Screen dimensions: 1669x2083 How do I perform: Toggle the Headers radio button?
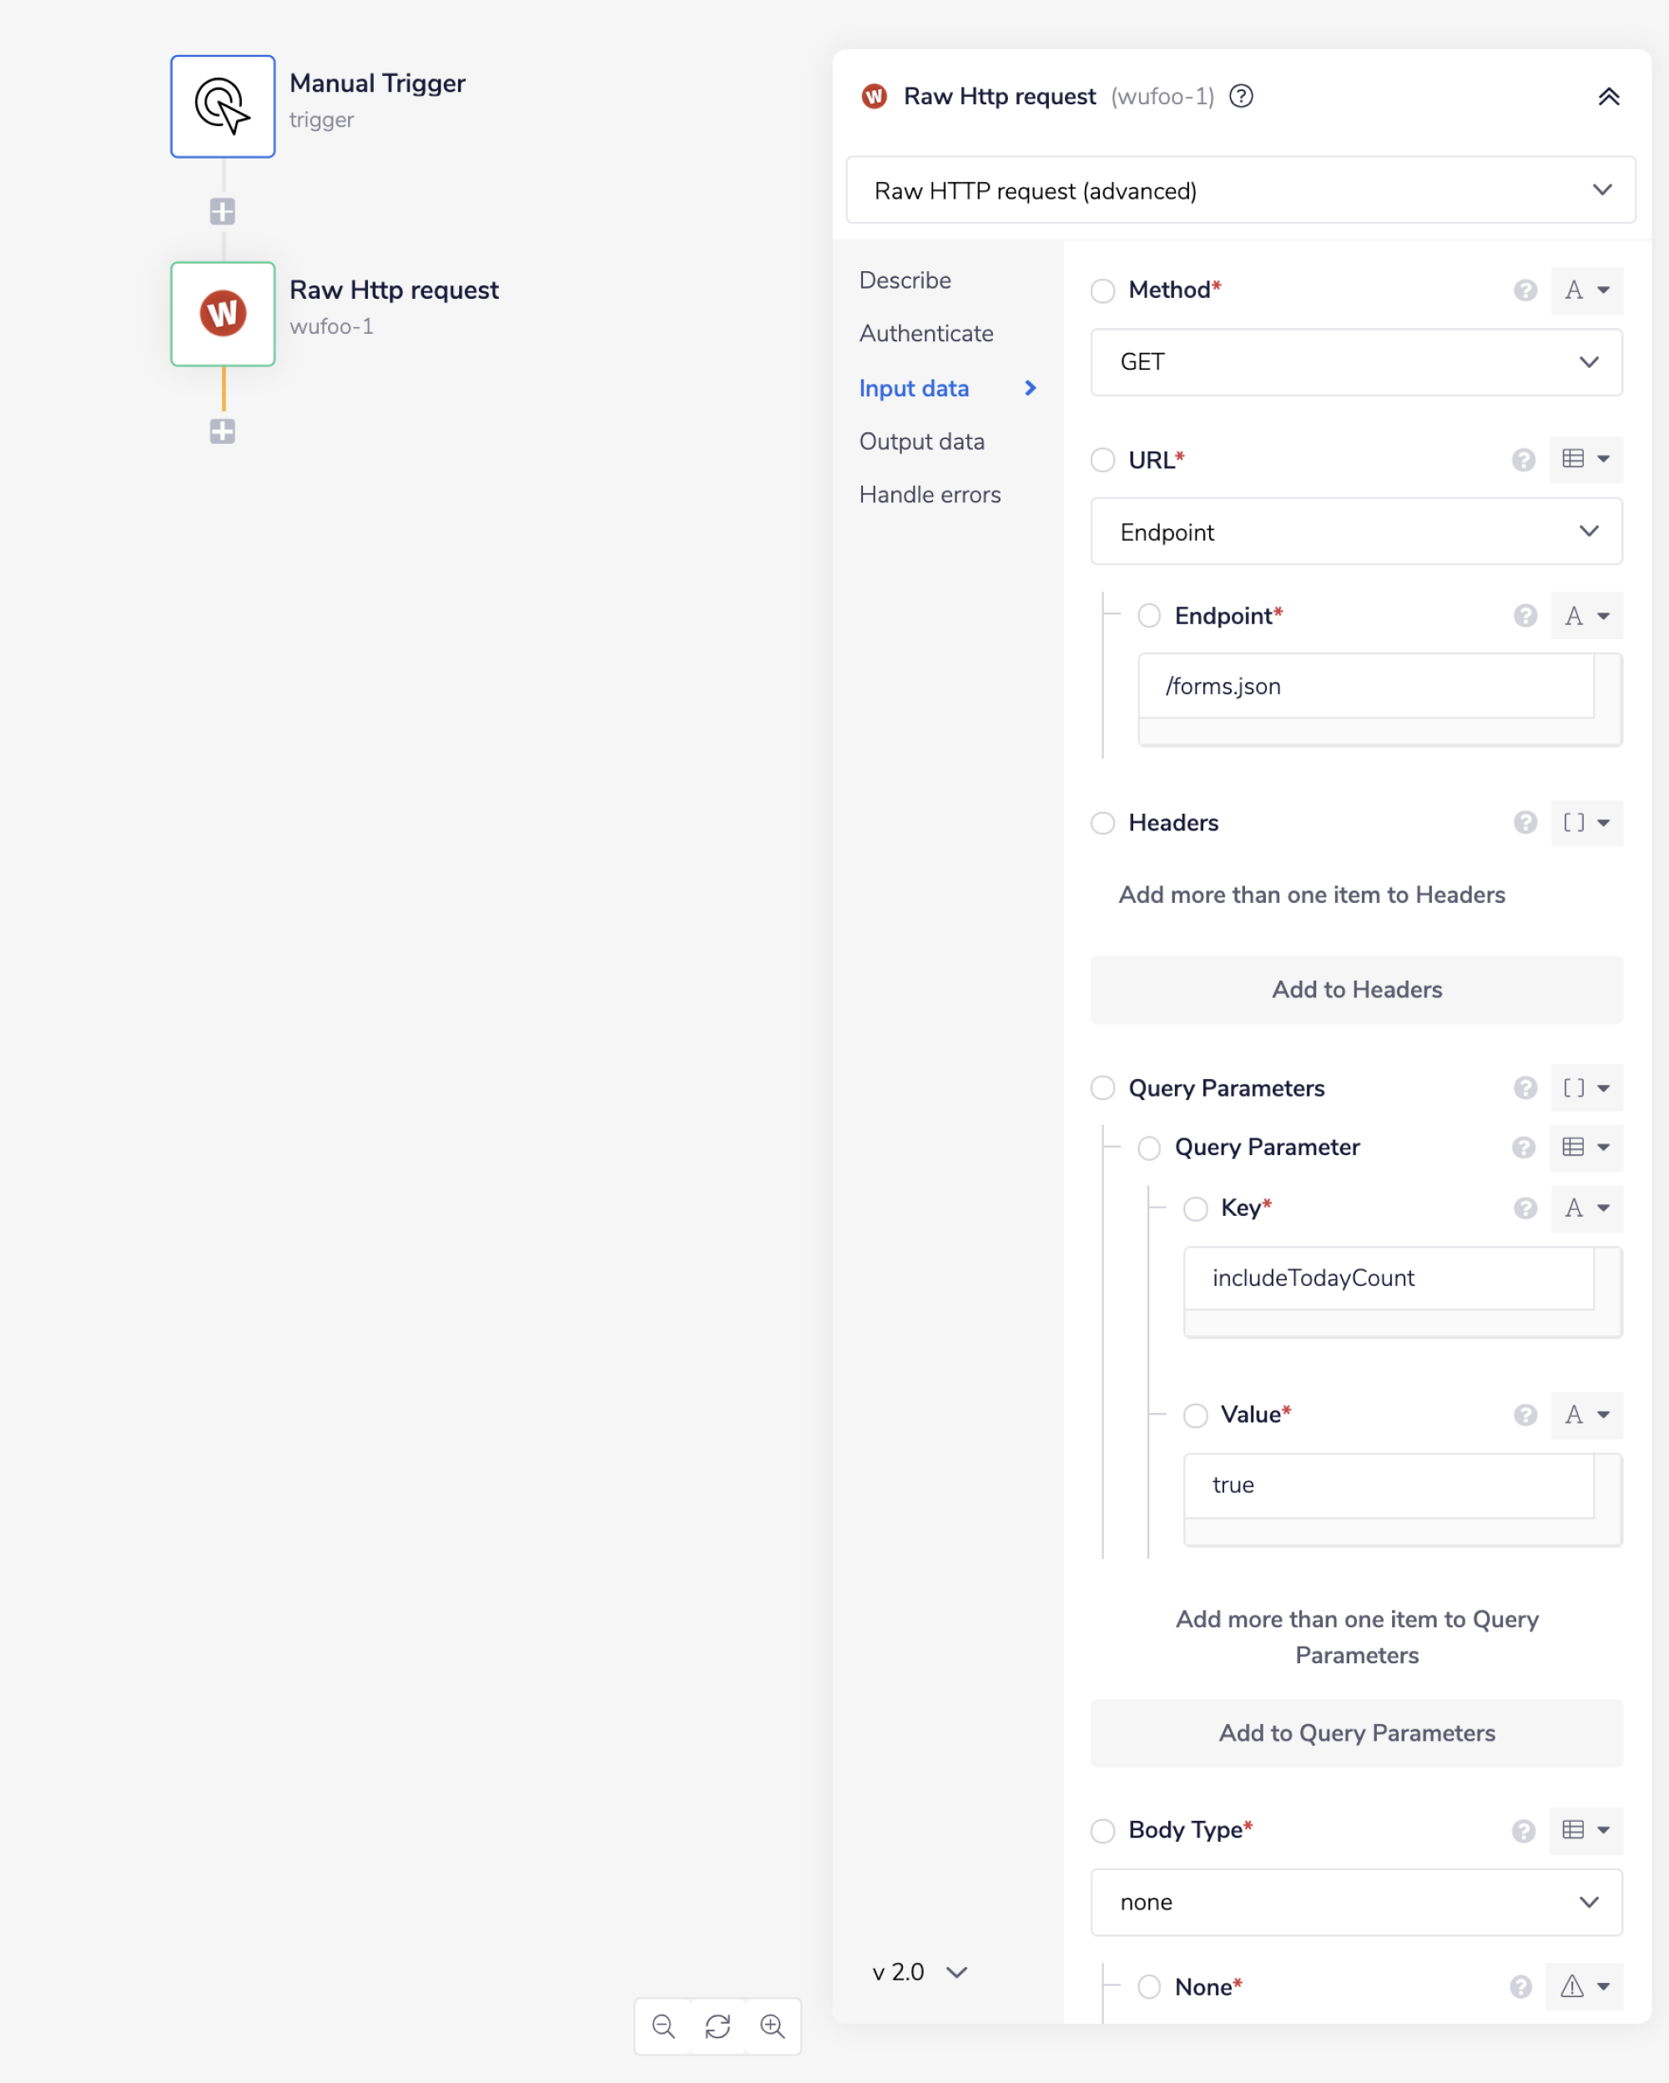click(x=1102, y=823)
